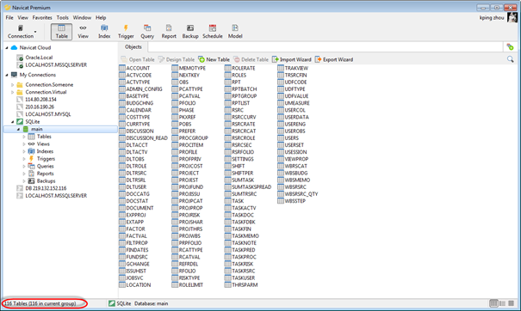521x311 pixels.
Task: Open the Trigger toolbar icon
Action: pos(126,32)
